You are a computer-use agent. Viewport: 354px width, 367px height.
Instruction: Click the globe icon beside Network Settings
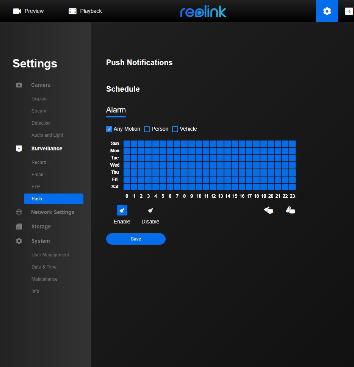pos(19,212)
